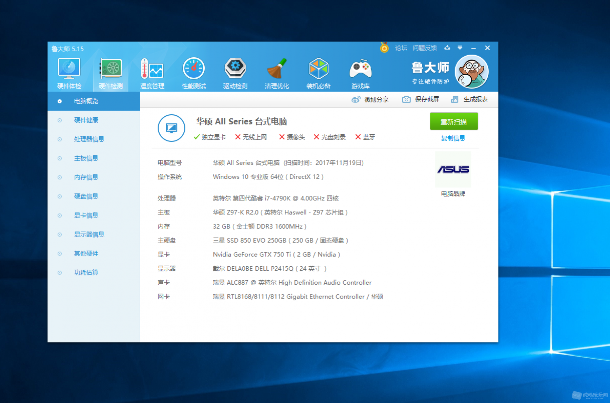Screen dimensions: 610x403
Task: Click the camera icon for 保存截屏
Action: click(406, 99)
